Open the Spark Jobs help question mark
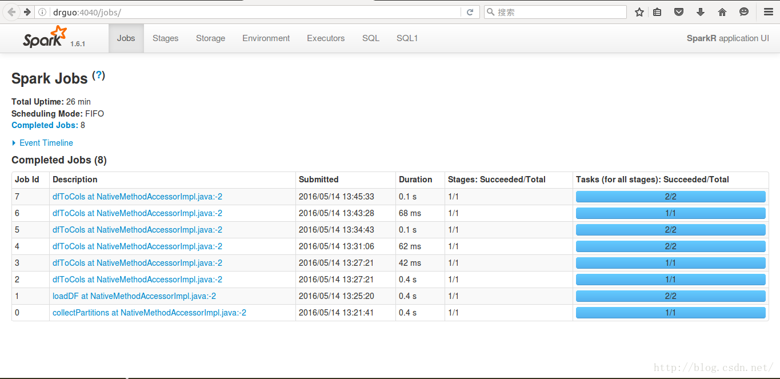Screen dimensions: 780x379 pos(99,75)
